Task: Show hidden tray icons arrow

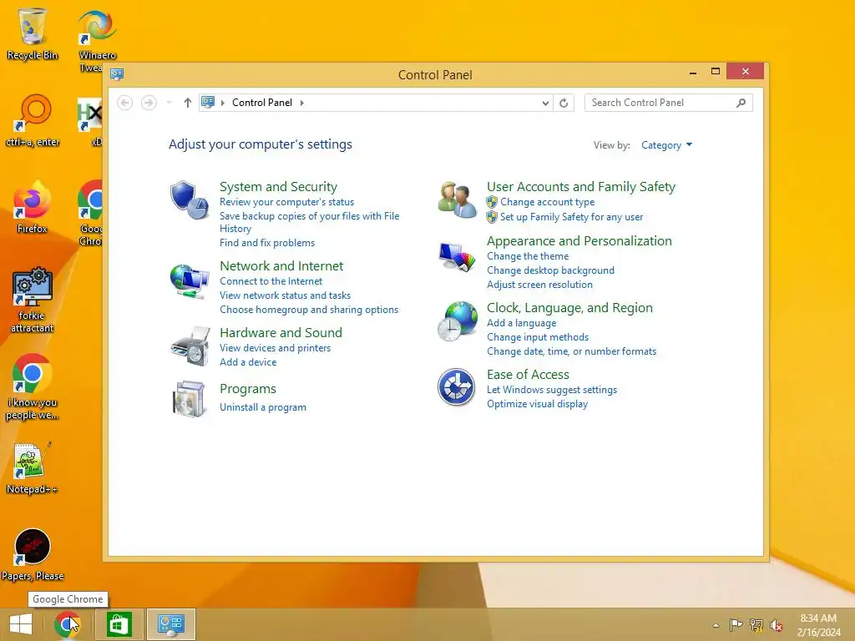Action: [x=716, y=625]
